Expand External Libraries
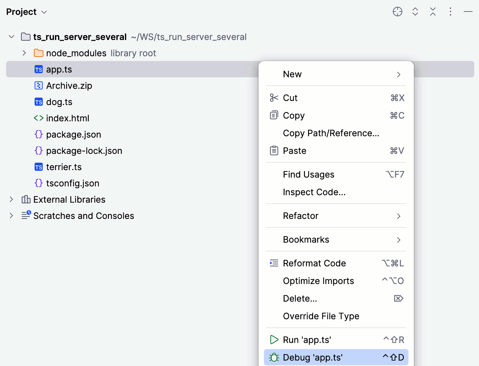This screenshot has width=479, height=366. click(x=11, y=199)
